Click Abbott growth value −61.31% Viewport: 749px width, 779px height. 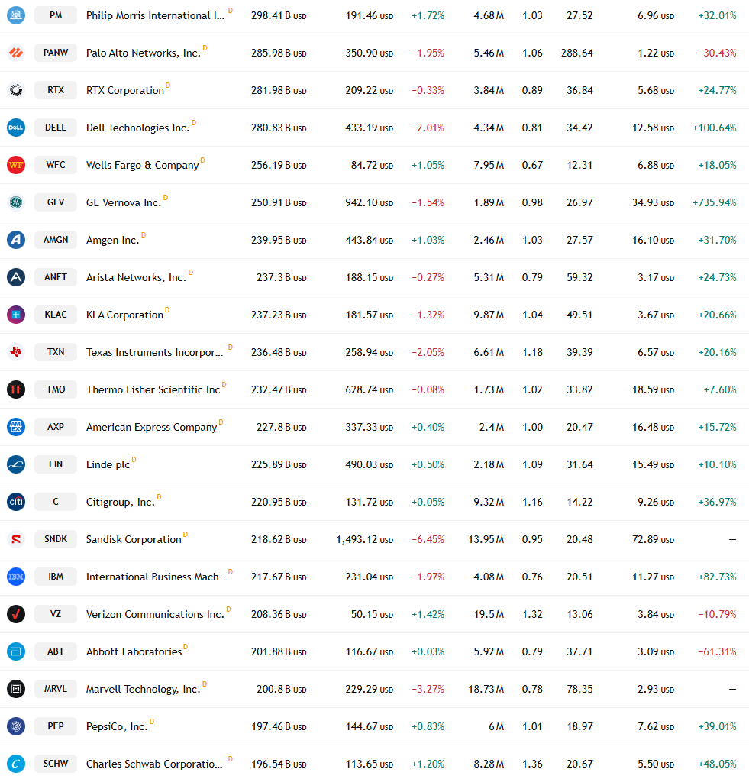click(717, 651)
